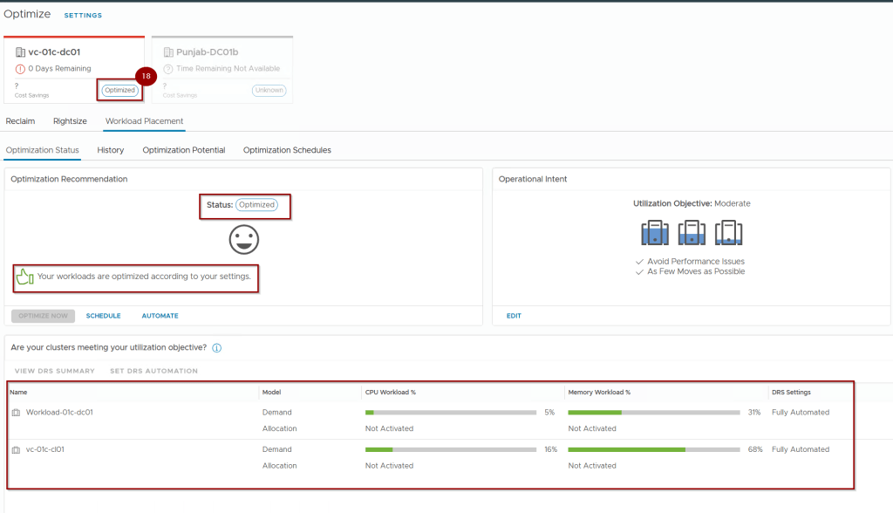This screenshot has height=513, width=893.
Task: Click the SCHEDULE button
Action: [103, 316]
